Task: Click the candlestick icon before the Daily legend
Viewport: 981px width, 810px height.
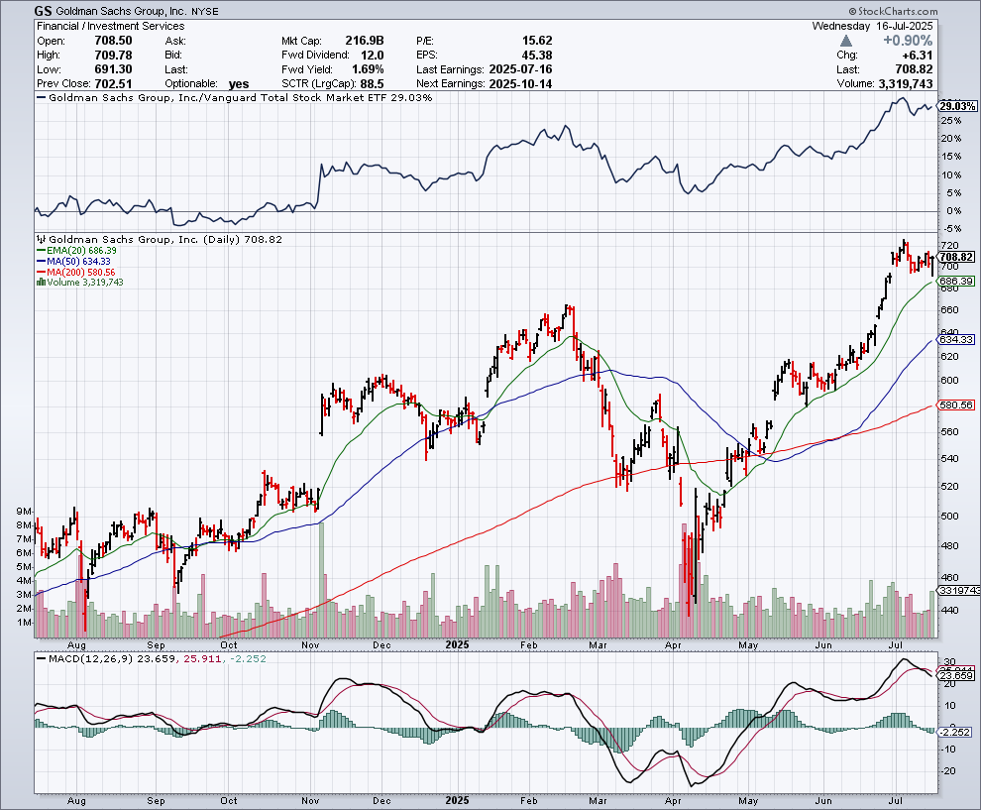Action: (x=42, y=239)
